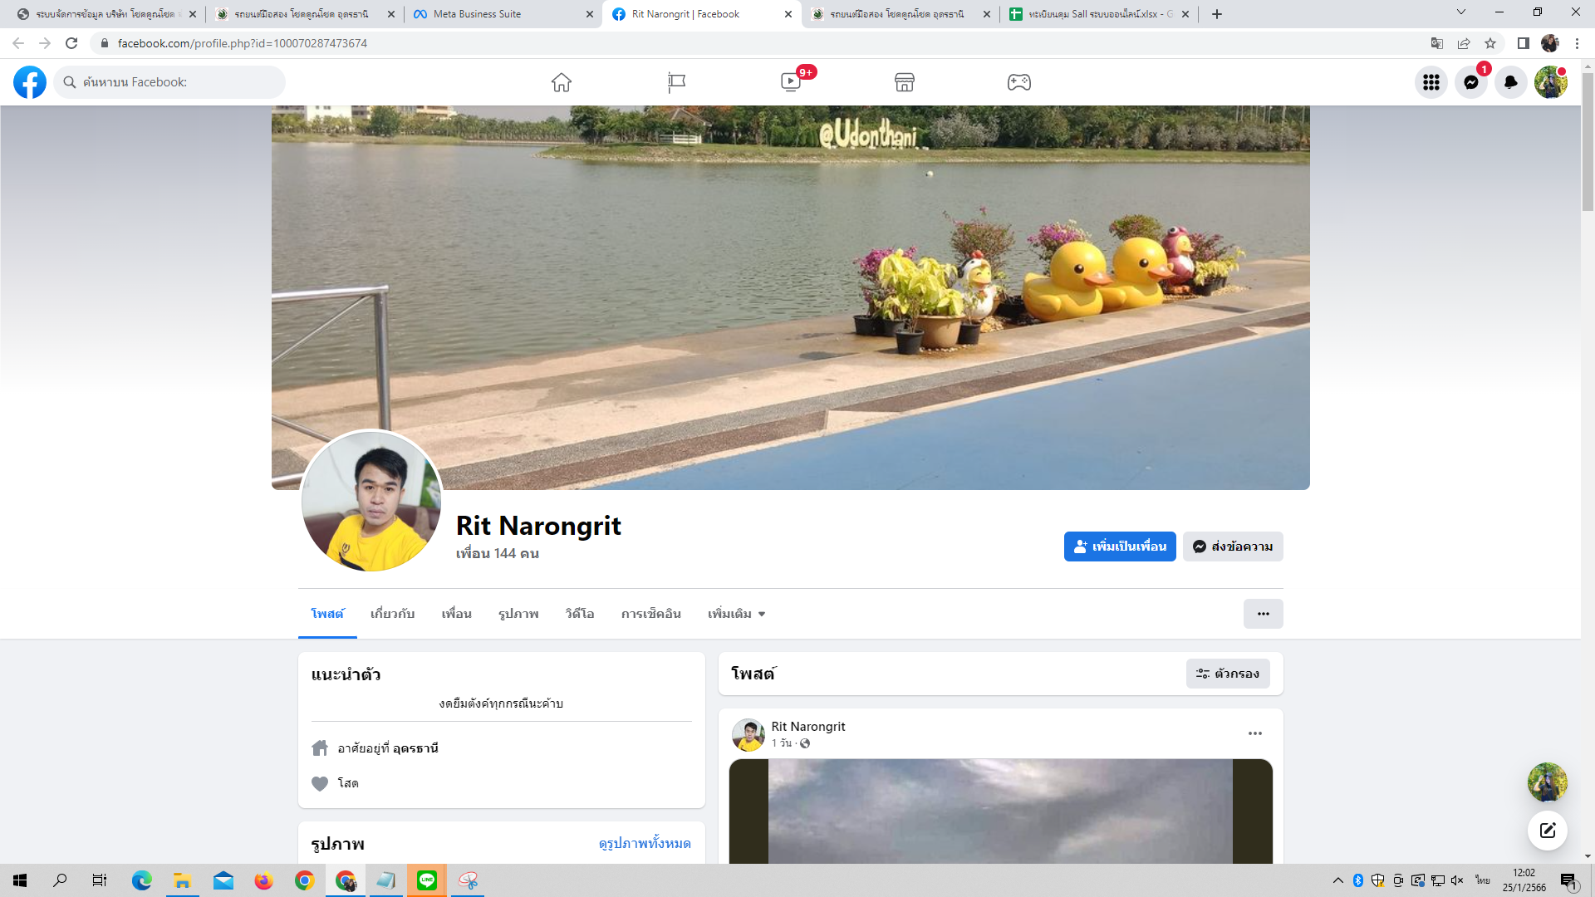Viewport: 1595px width, 897px height.
Task: Open ตัวกรอง posts filter
Action: tap(1228, 674)
